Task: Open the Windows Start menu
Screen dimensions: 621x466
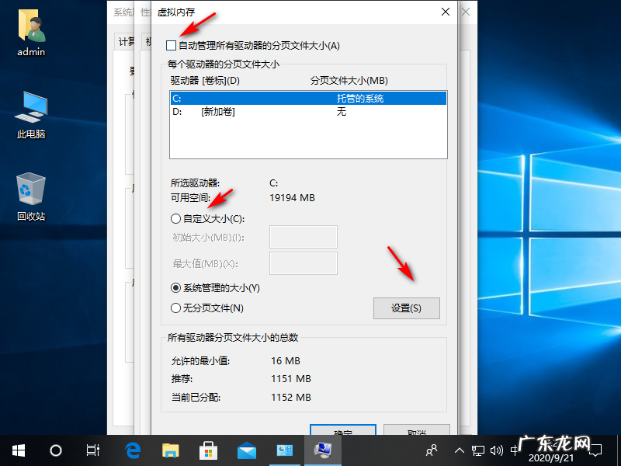Action: (19, 450)
